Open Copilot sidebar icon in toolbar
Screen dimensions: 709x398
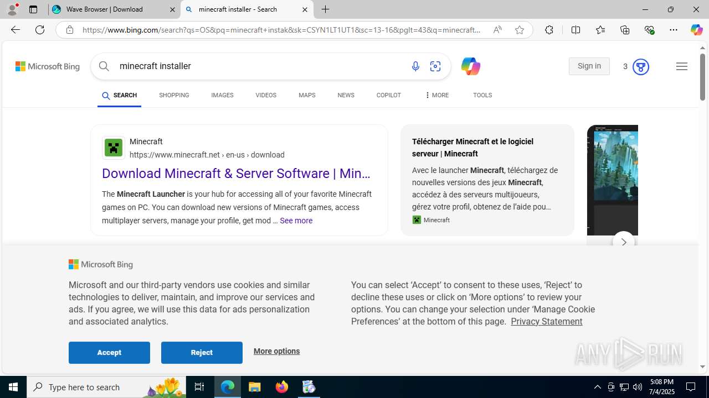click(x=696, y=30)
